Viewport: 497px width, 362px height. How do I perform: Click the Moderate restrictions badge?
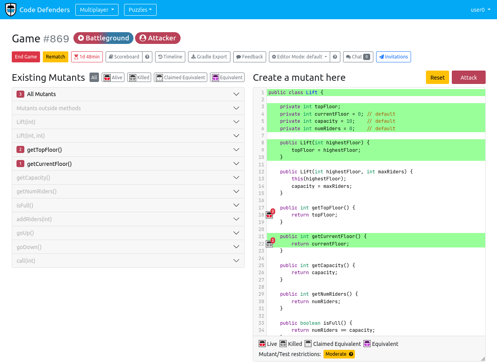pos(339,354)
